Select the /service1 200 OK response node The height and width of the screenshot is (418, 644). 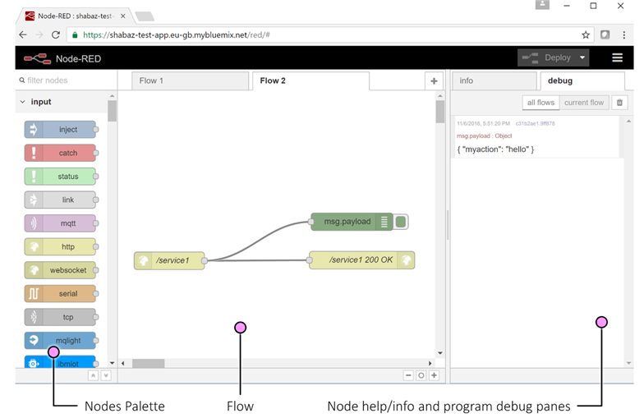361,260
